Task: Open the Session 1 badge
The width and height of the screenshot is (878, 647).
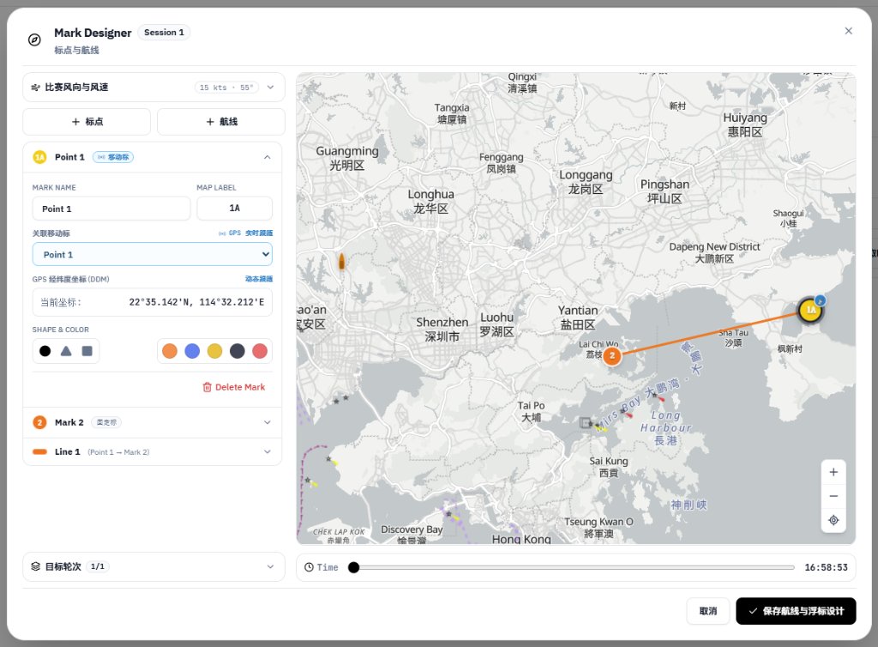Action: click(x=164, y=33)
